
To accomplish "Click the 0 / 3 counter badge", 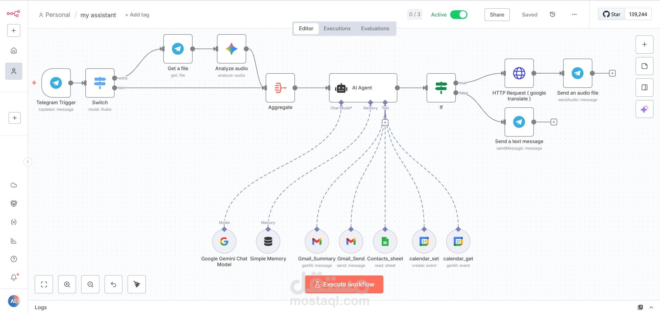I will point(415,14).
